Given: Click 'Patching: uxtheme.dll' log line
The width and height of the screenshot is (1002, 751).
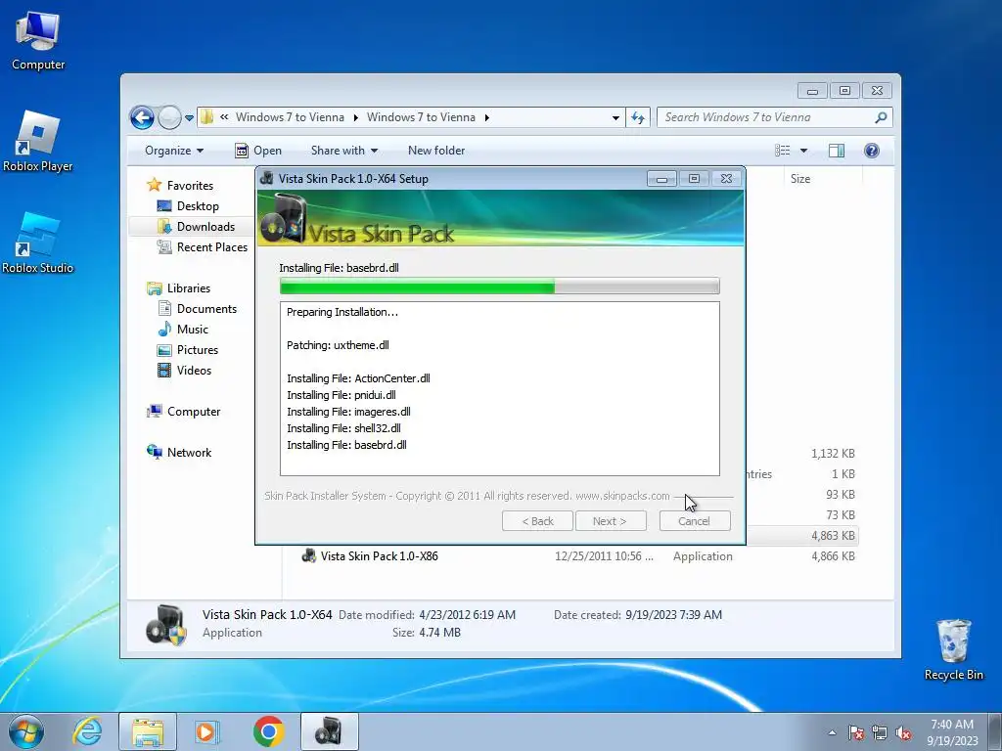Looking at the screenshot, I should (x=338, y=345).
